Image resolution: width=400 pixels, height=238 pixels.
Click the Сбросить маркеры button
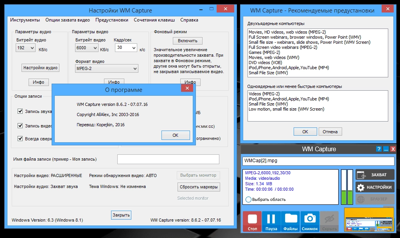pyautogui.click(x=199, y=187)
